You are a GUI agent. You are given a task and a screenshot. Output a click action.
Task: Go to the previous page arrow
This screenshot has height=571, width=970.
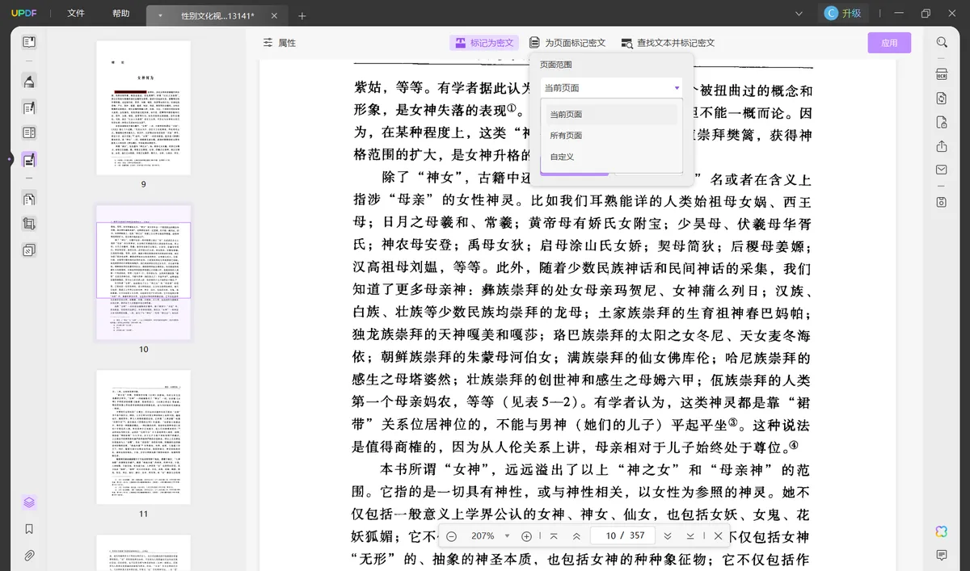[576, 536]
